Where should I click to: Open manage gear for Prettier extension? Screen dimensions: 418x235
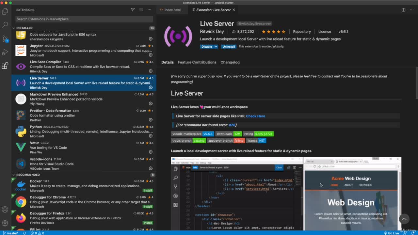(x=151, y=120)
